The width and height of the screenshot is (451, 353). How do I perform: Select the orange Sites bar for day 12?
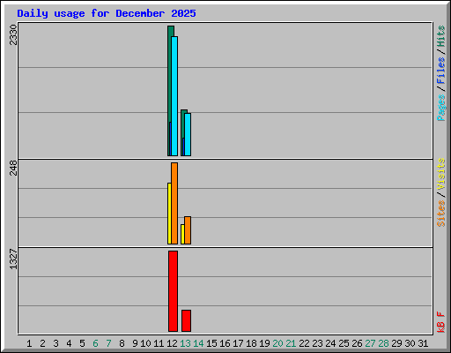174,203
